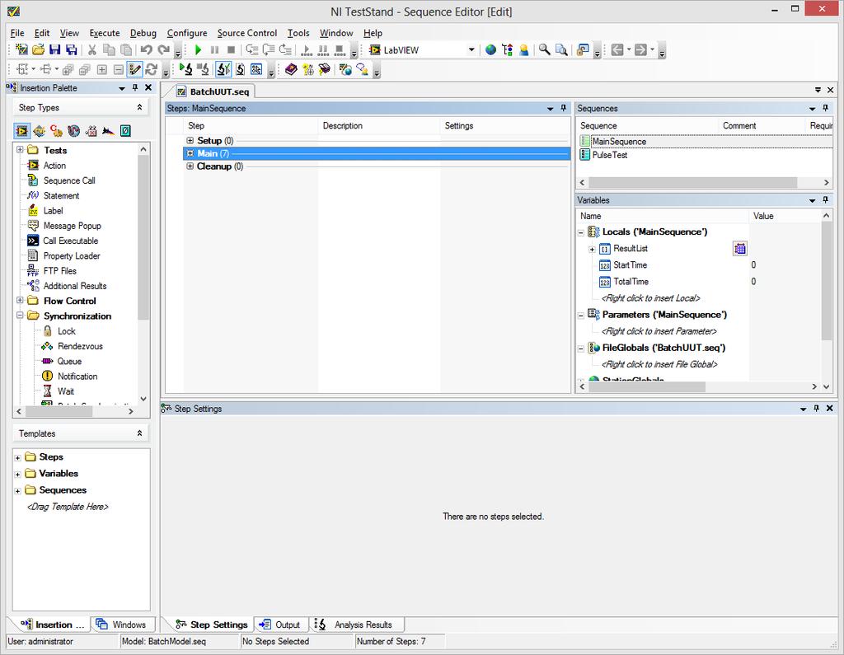
Task: Expand the Main (7) step group
Action: click(x=190, y=153)
